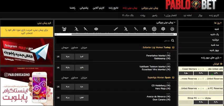Go to انفجار ورژن ۱ game
Screen dimensions: 224x106
[x=170, y=16]
